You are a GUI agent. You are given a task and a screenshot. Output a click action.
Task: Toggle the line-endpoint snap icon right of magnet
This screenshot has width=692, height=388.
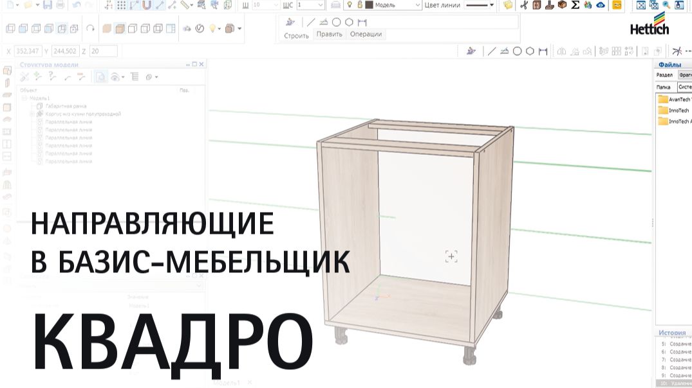(160, 5)
